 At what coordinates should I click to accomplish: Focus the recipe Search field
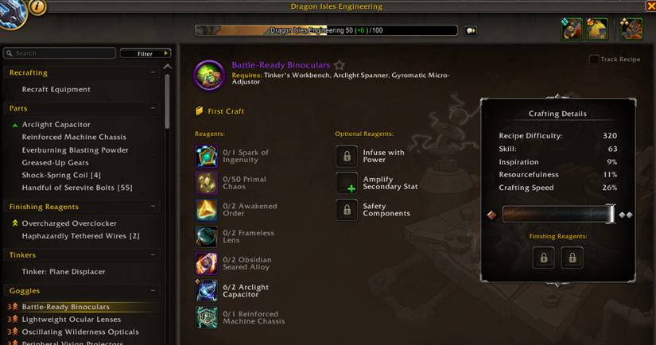60,53
